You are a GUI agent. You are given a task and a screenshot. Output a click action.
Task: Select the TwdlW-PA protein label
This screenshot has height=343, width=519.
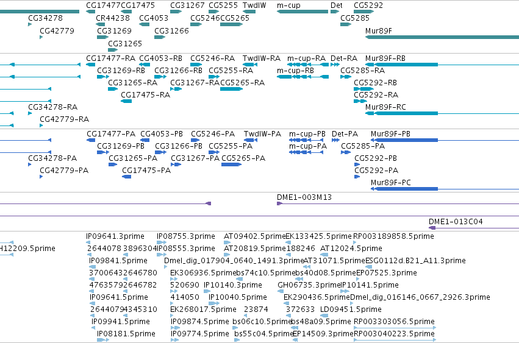pyautogui.click(x=262, y=134)
